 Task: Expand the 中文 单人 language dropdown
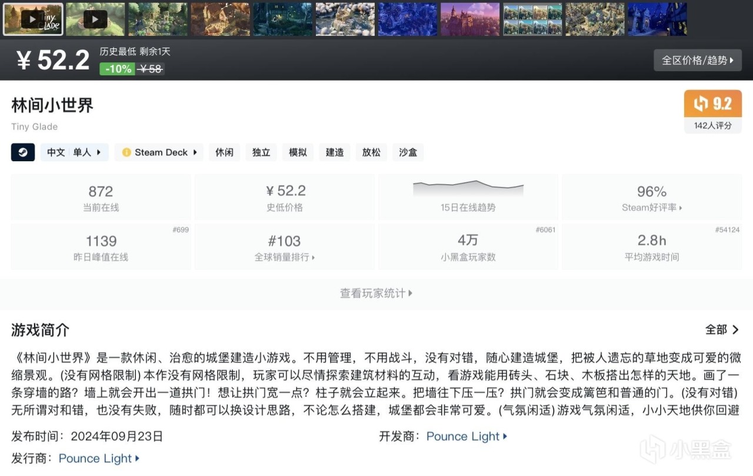(x=75, y=152)
